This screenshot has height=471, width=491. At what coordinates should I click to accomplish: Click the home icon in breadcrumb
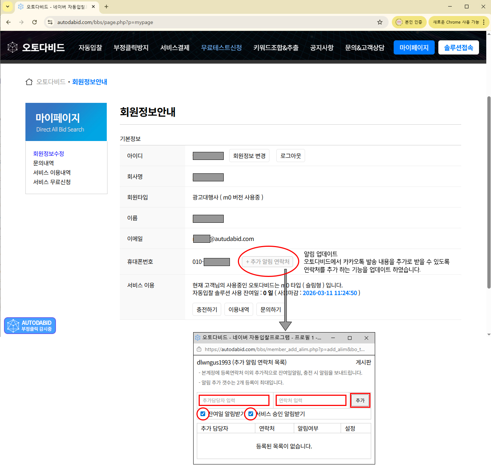[29, 82]
